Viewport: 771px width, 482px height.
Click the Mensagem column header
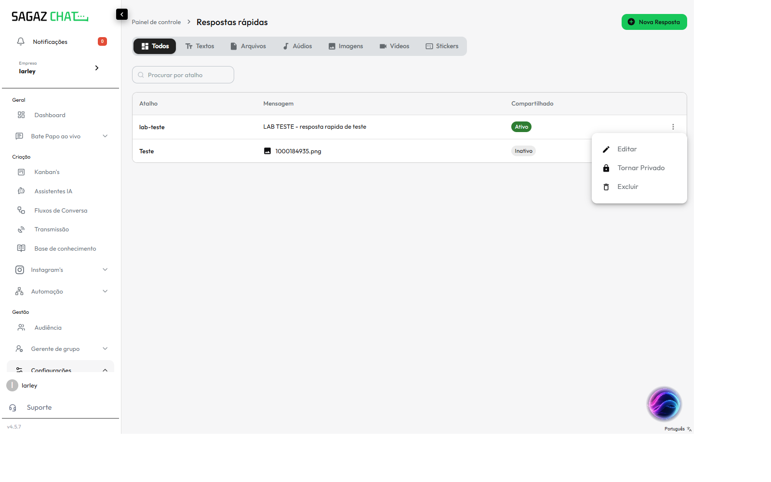tap(278, 104)
